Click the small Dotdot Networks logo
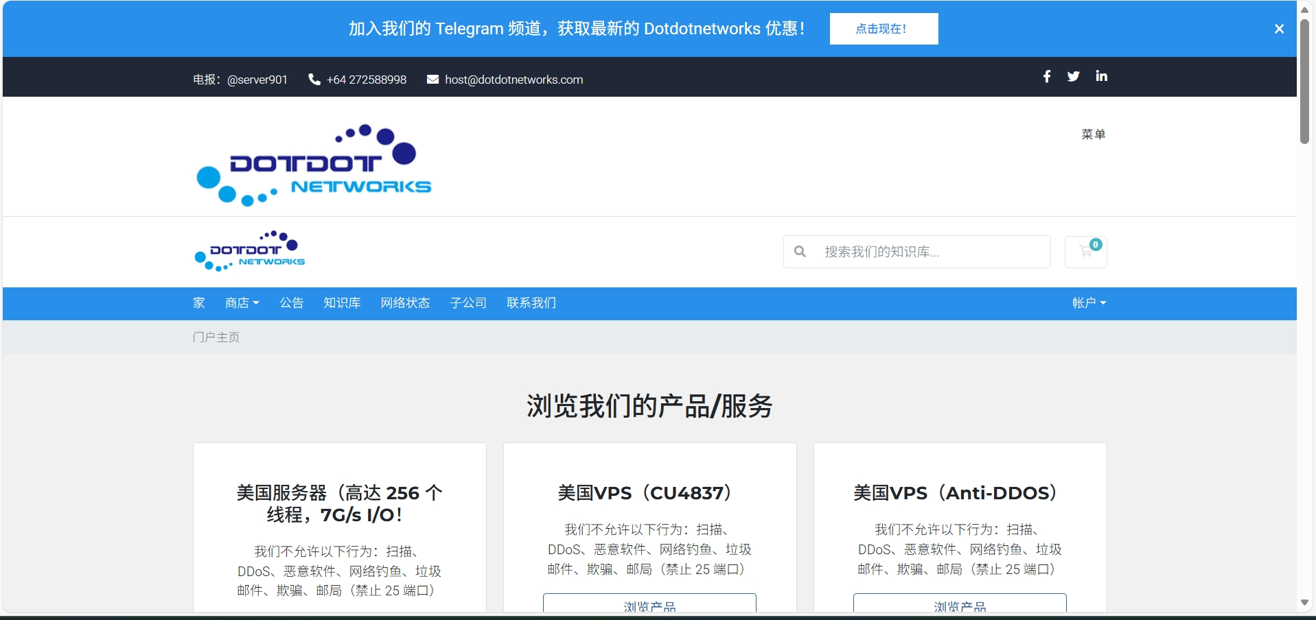 (x=250, y=252)
